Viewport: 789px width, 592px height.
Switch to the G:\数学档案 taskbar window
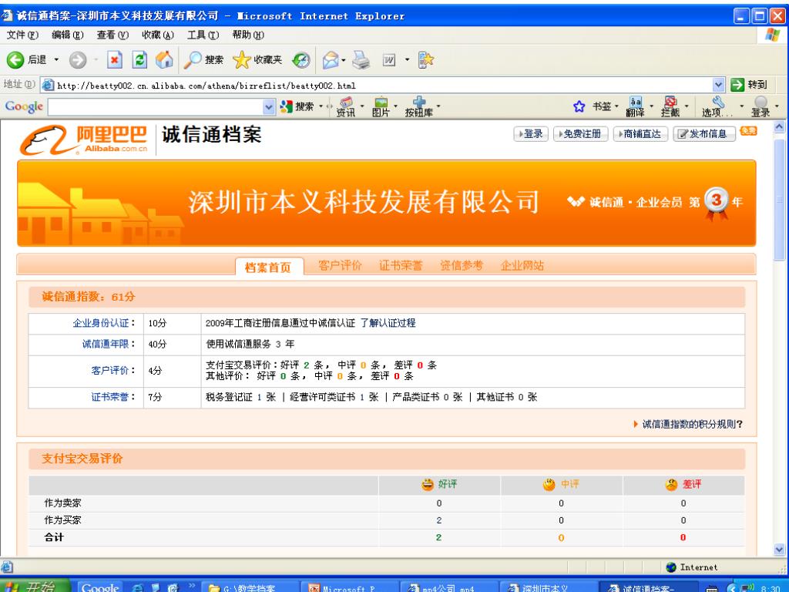coord(248,587)
